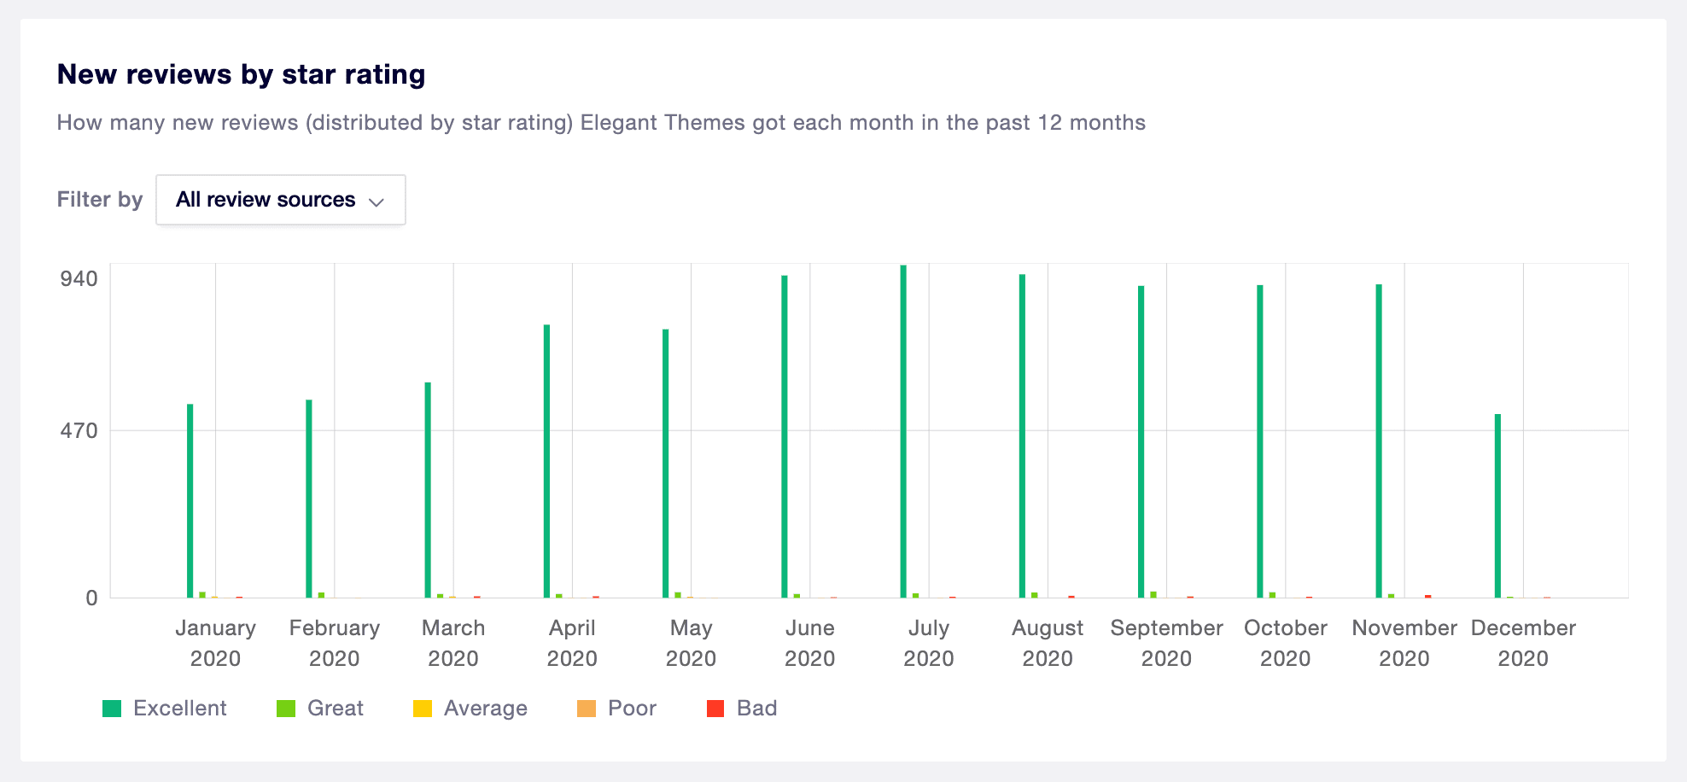
Task: Select the tall Excellent bar for July 2020
Action: tap(903, 427)
